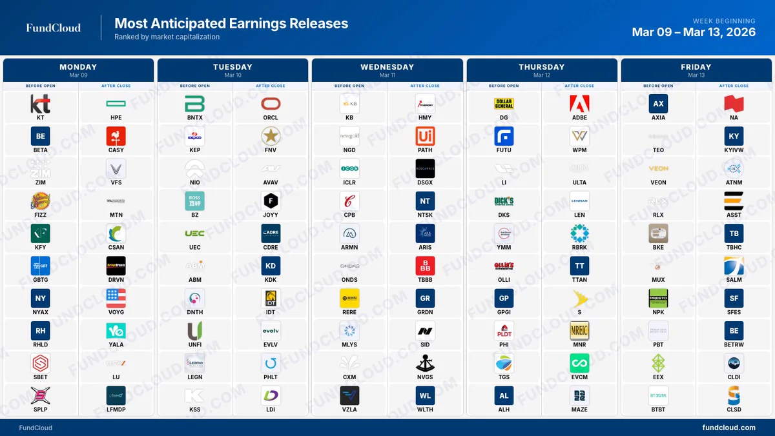The width and height of the screenshot is (775, 436).
Task: Click the TTAN ticker tile
Action: [579, 270]
